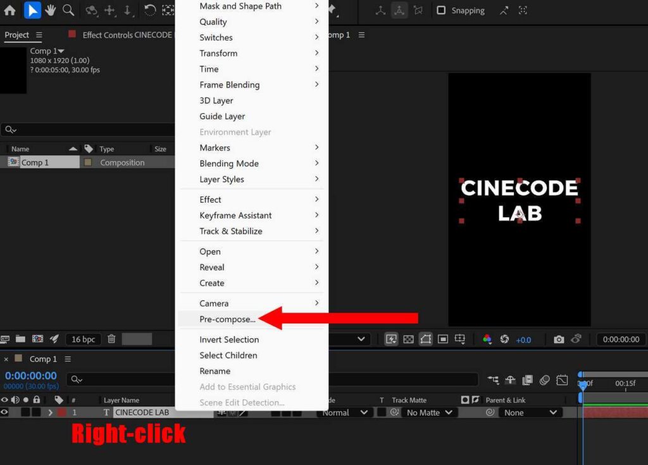Click the Home icon in the toolbar
Image resolution: width=648 pixels, height=465 pixels.
click(x=9, y=10)
